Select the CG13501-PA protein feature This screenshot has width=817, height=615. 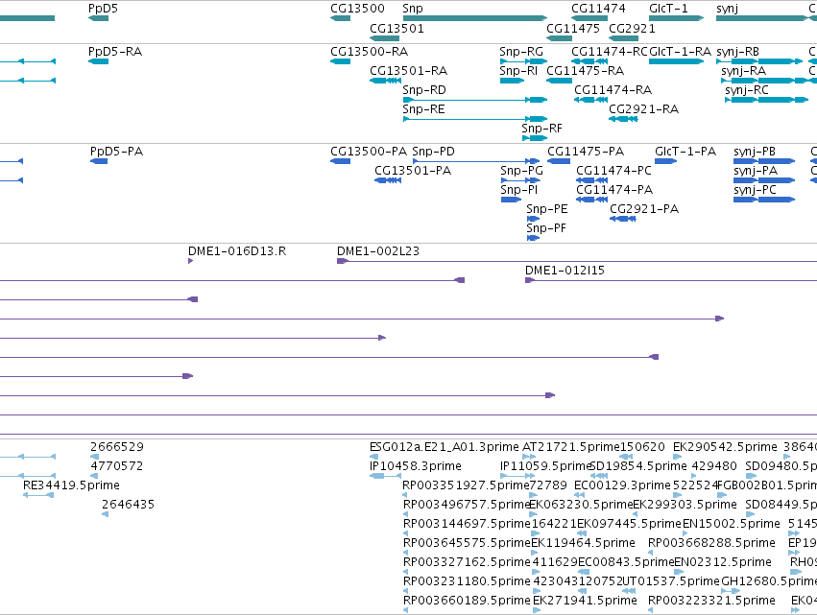pyautogui.click(x=388, y=180)
